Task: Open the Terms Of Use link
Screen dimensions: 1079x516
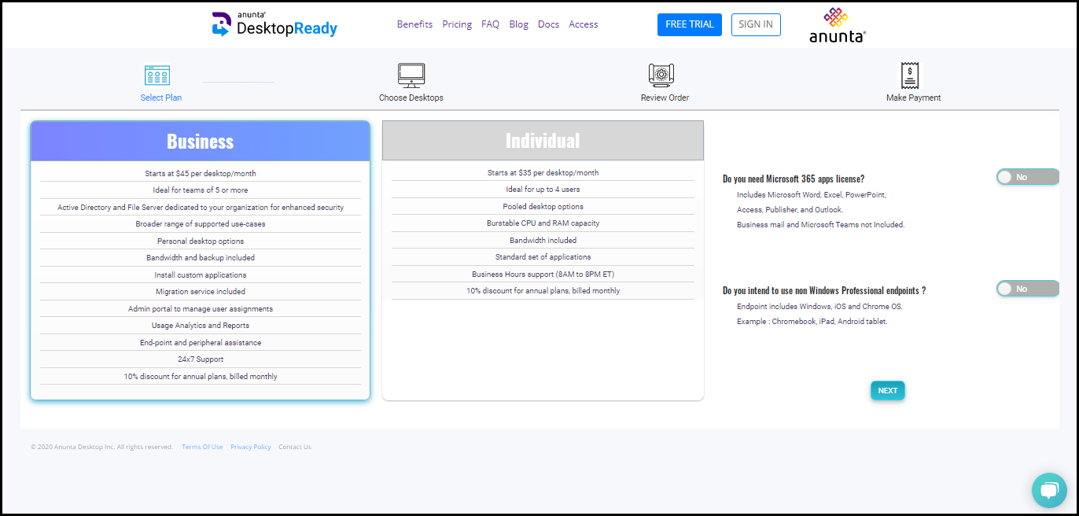Action: tap(202, 447)
